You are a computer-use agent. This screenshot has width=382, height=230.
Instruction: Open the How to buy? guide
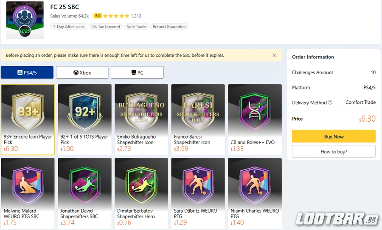coord(334,152)
